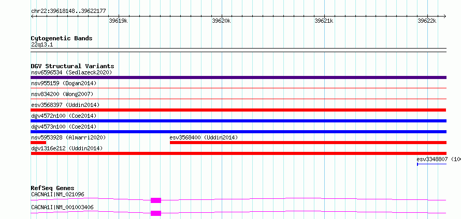Click the dgv1316e212 (Uddin2014) label

pyautogui.click(x=67, y=148)
